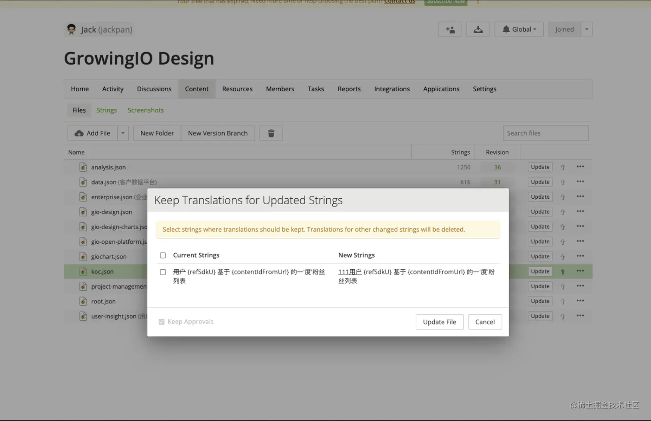Image resolution: width=651 pixels, height=421 pixels.
Task: Open the Applications tab
Action: click(x=441, y=89)
